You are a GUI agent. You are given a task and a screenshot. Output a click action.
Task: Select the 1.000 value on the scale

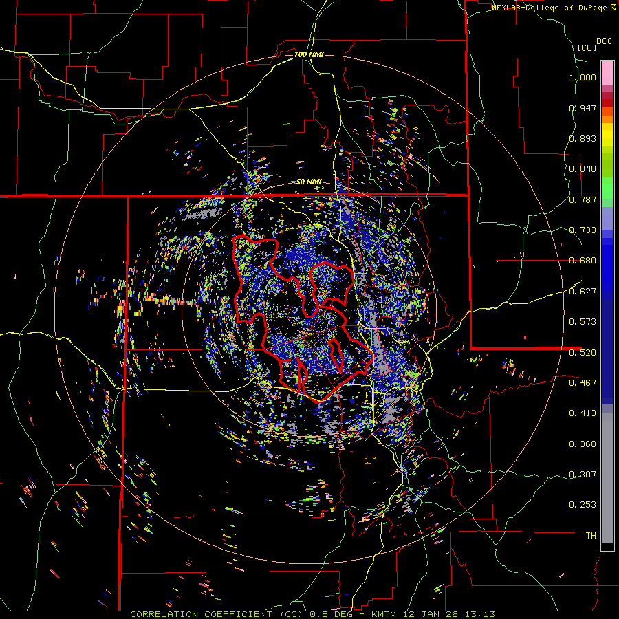pyautogui.click(x=583, y=77)
